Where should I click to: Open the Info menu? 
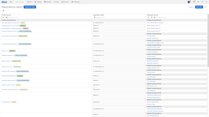click(30, 2)
